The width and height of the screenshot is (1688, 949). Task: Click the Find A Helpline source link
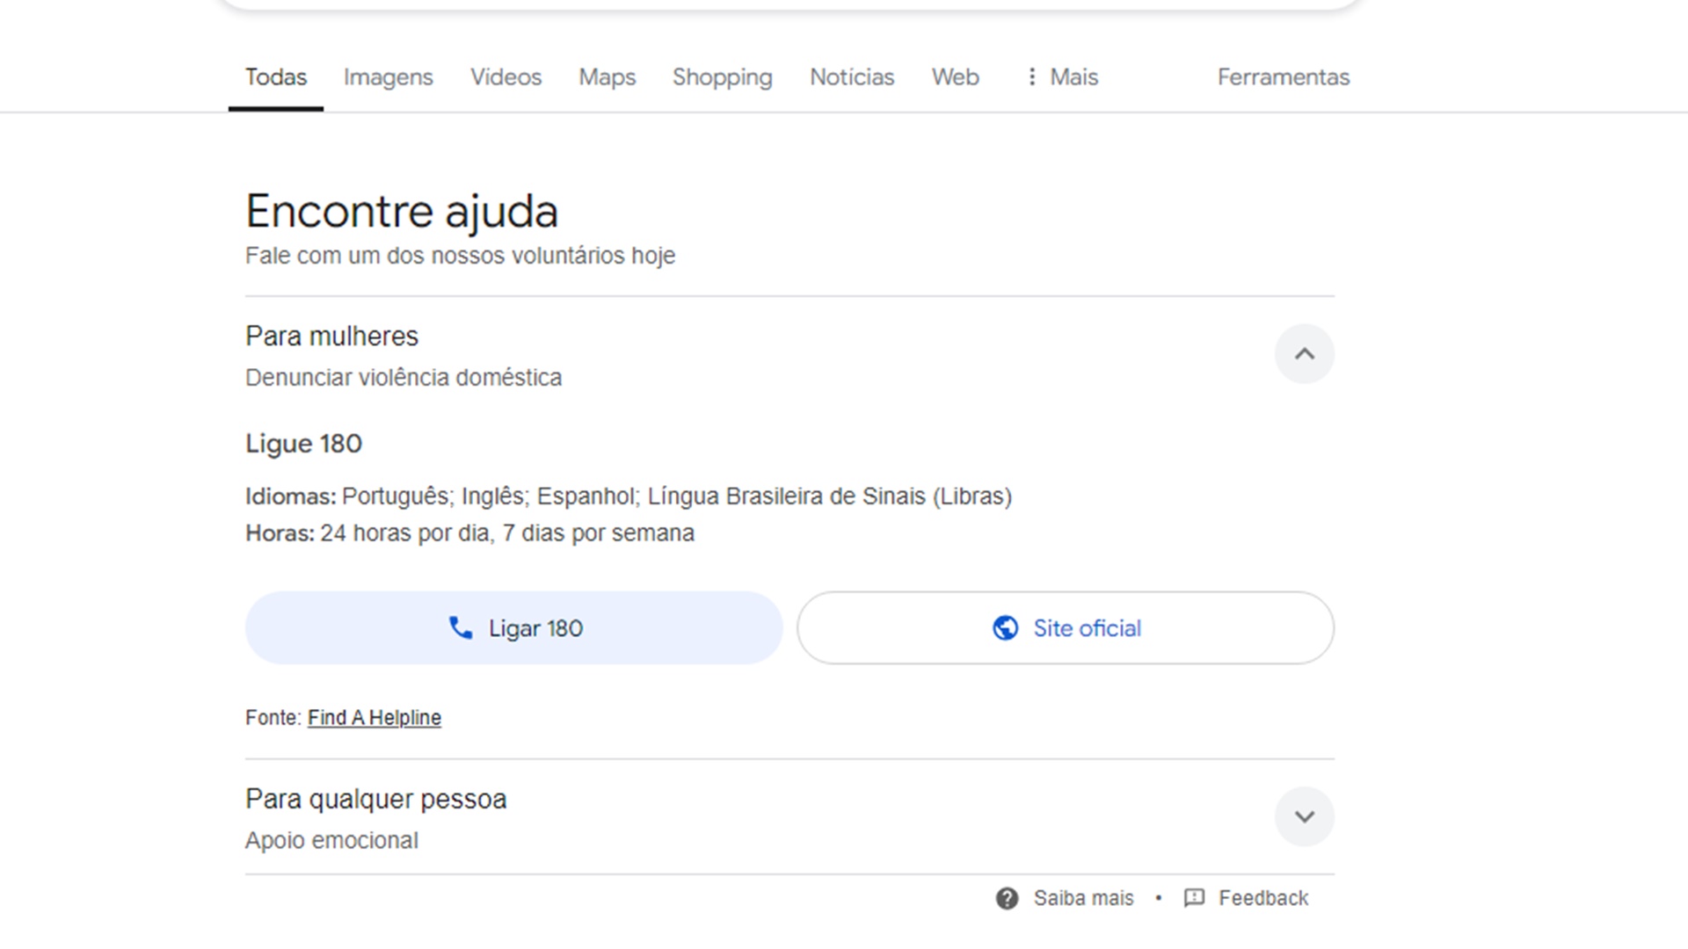pos(374,717)
